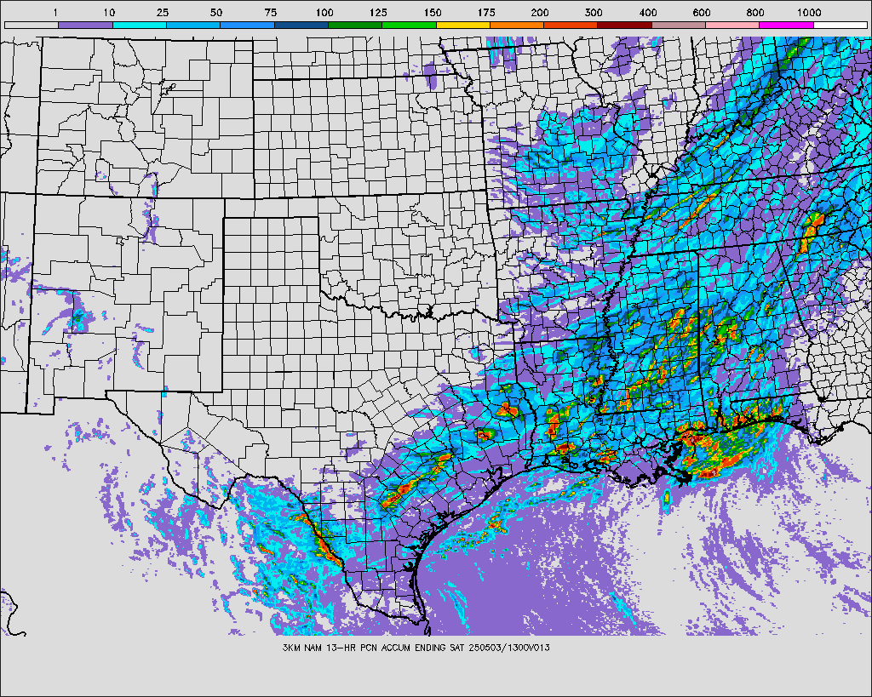Screen dimensions: 872x697
Task: Click the gray legend swatch below 1
Action: point(32,25)
